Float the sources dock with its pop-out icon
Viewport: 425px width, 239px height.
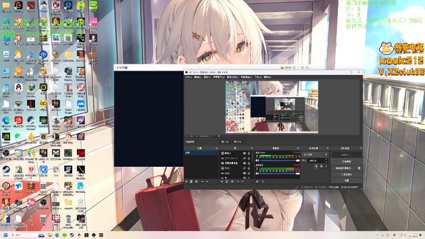(x=252, y=148)
